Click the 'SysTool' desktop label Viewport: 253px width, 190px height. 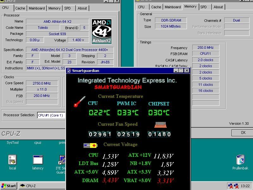click(x=13, y=142)
